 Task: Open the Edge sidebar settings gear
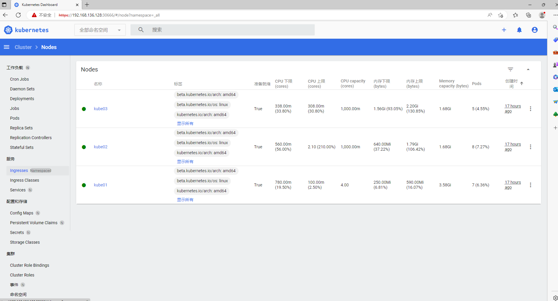click(555, 298)
